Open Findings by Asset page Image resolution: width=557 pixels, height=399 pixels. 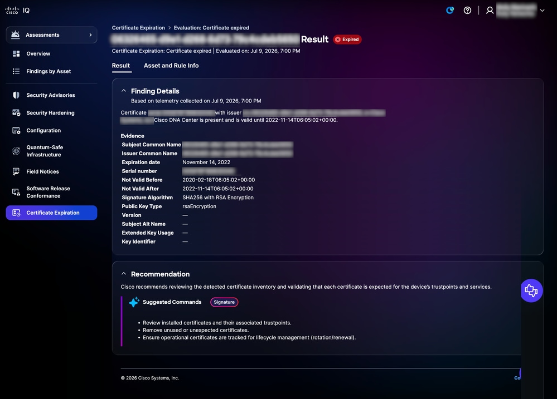pos(49,71)
